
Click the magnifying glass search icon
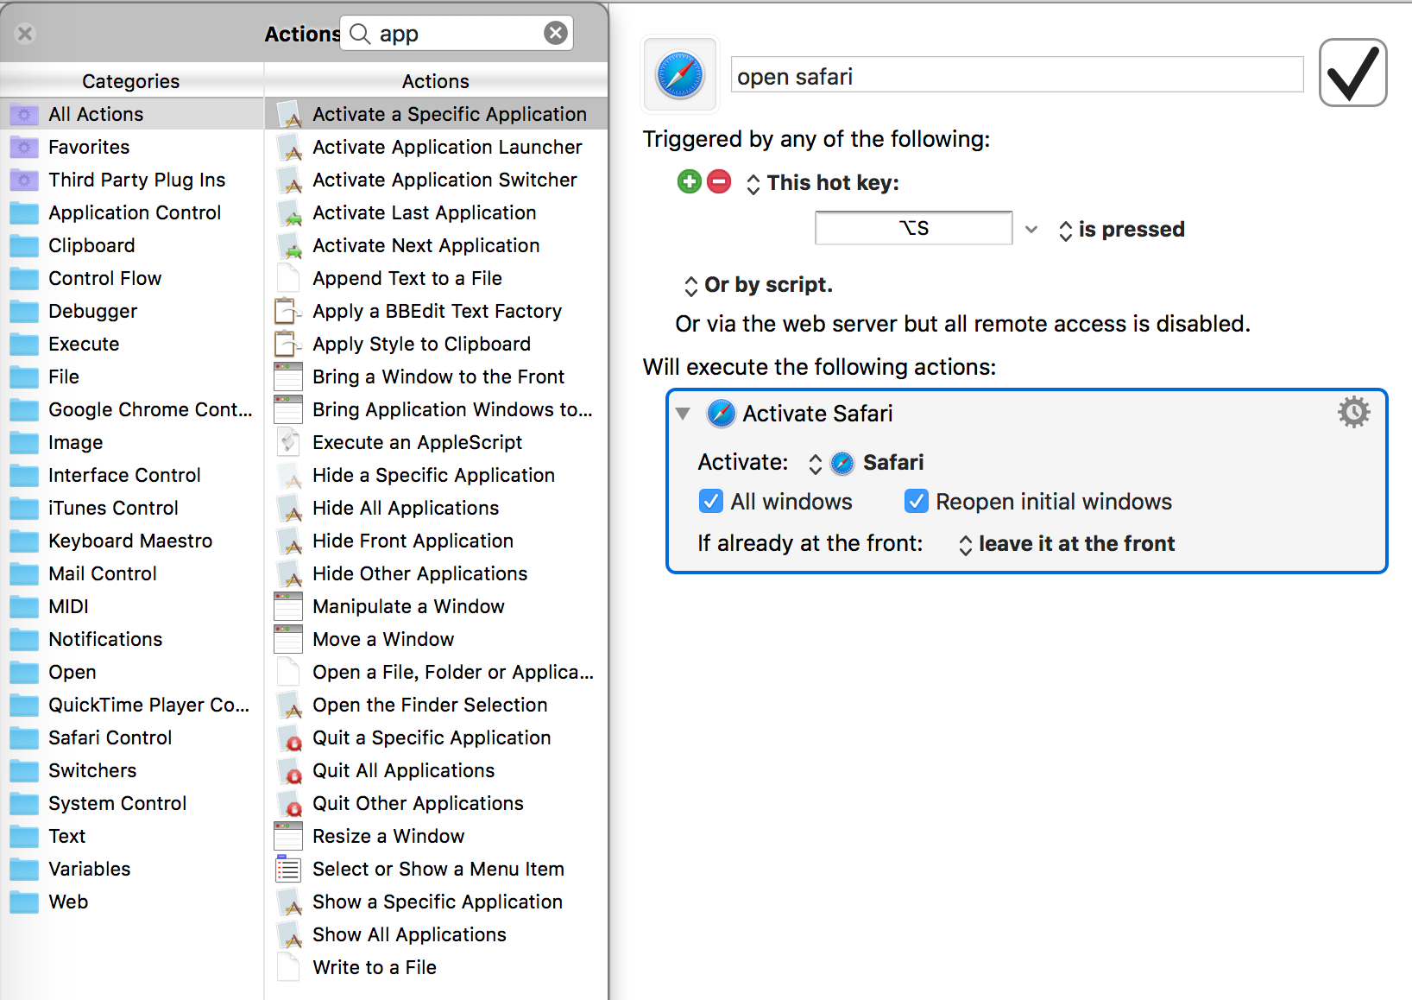pos(360,33)
